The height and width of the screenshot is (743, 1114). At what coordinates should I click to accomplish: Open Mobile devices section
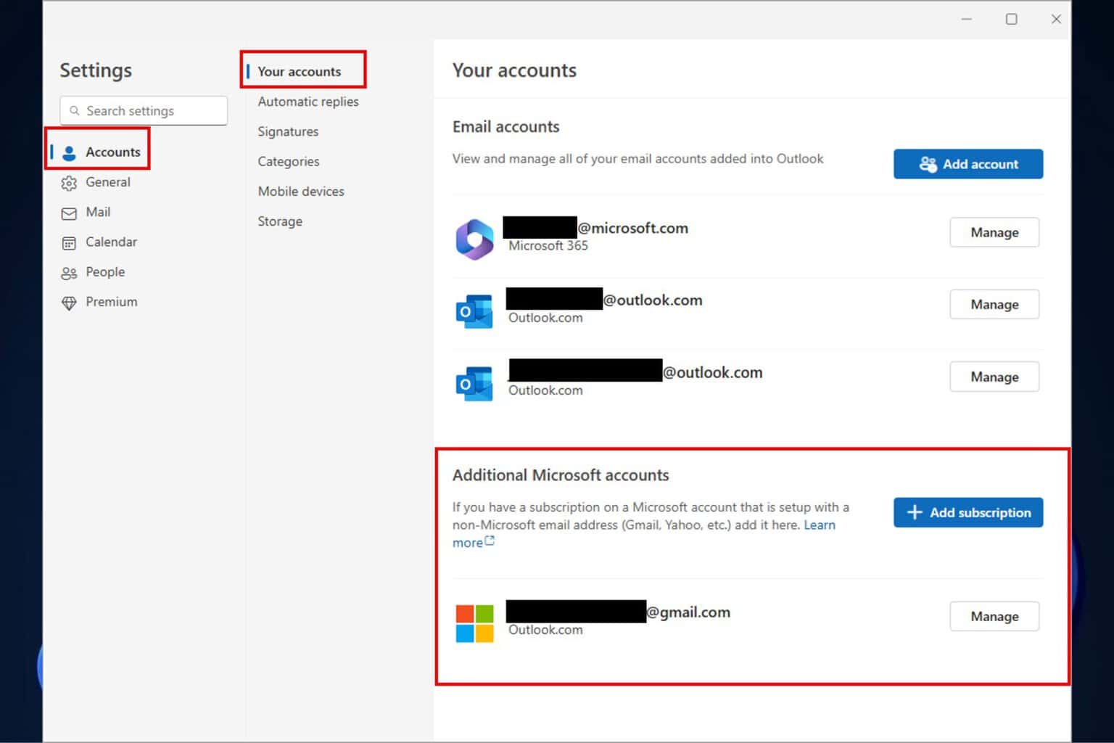301,192
